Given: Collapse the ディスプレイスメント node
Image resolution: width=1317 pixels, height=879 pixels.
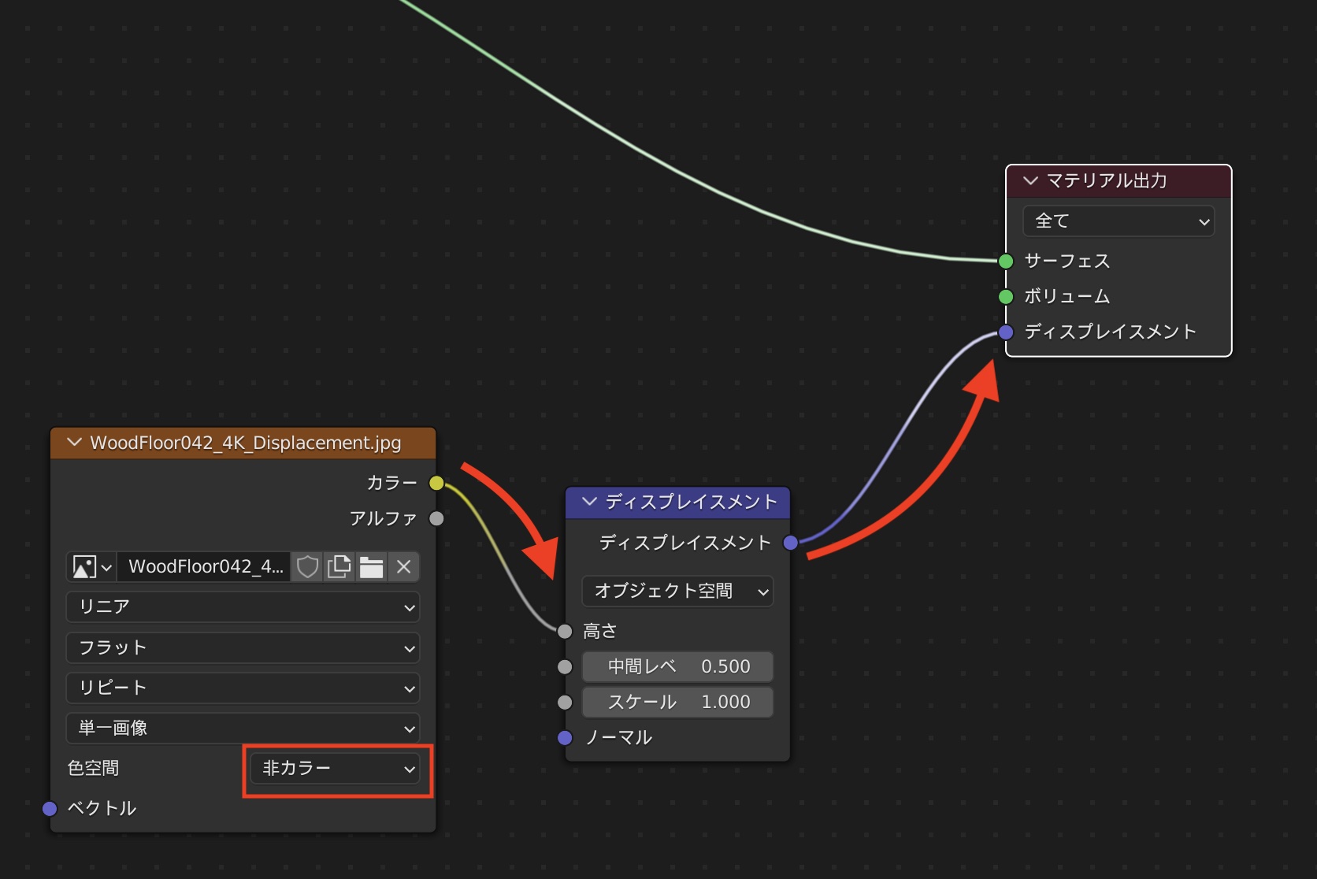Looking at the screenshot, I should tap(589, 502).
